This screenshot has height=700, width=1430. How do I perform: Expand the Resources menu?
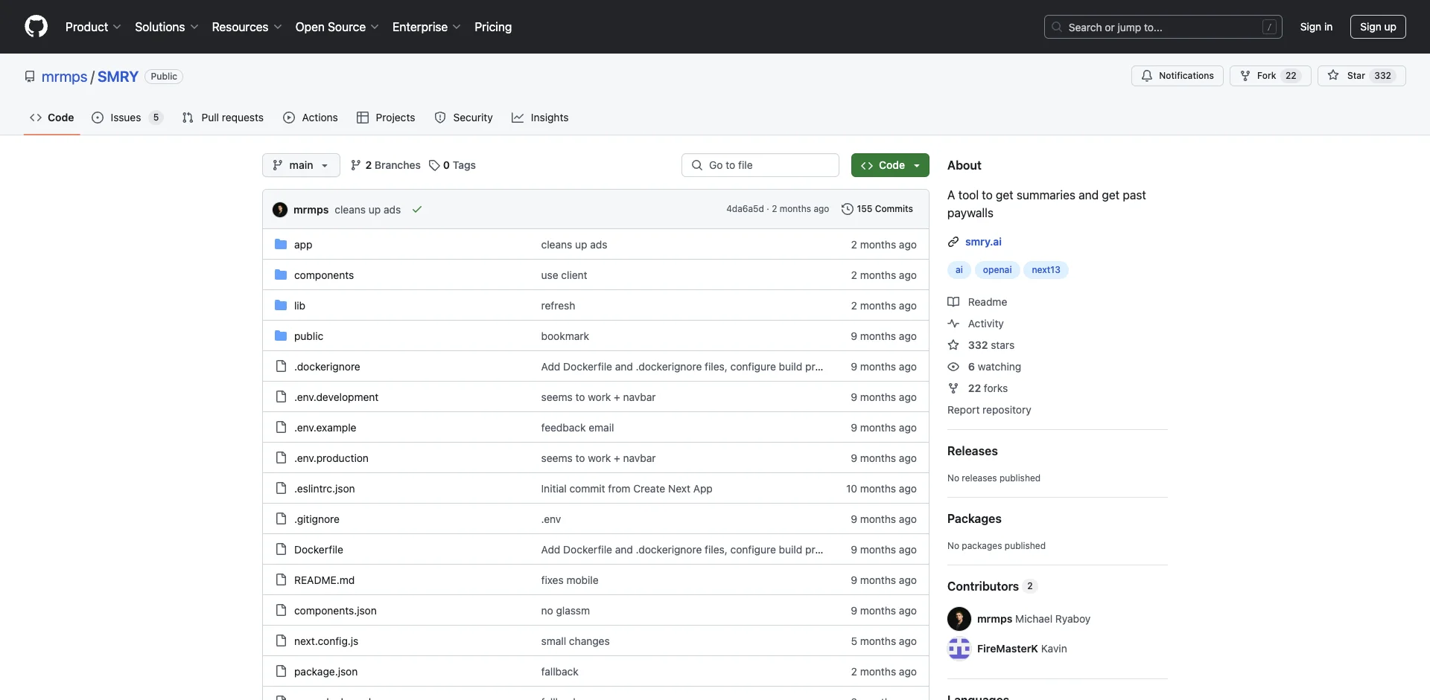pyautogui.click(x=247, y=27)
